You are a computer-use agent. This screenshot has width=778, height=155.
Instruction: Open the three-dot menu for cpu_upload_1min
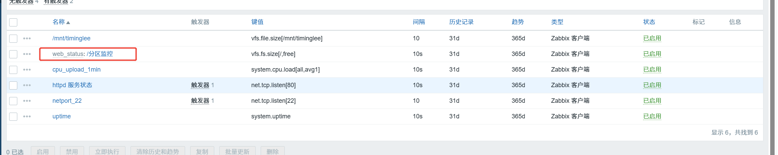(x=27, y=70)
